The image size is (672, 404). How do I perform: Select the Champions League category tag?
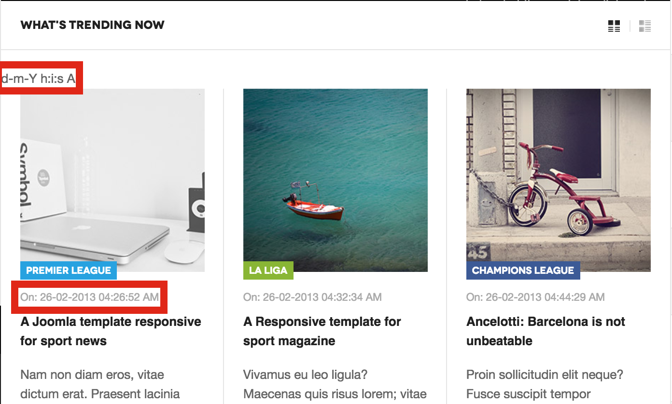click(x=523, y=270)
